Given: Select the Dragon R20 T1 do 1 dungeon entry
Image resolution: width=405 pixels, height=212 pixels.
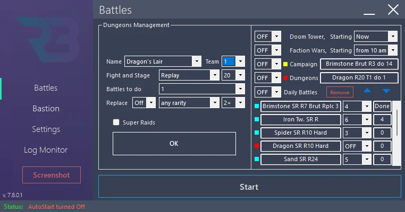Looking at the screenshot, I should point(359,78).
